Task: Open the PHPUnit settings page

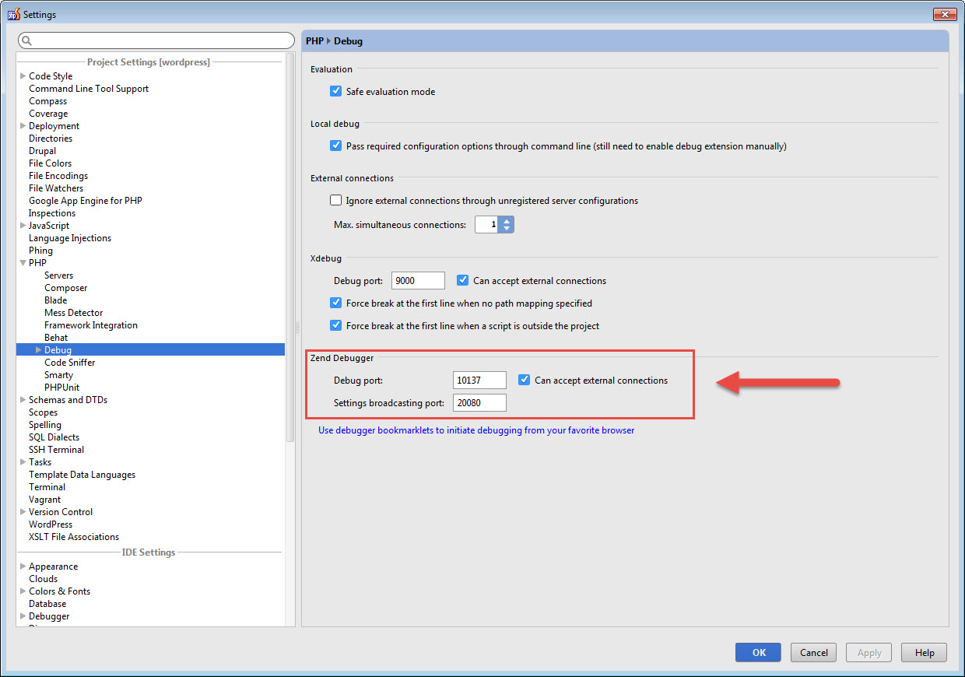Action: (61, 388)
